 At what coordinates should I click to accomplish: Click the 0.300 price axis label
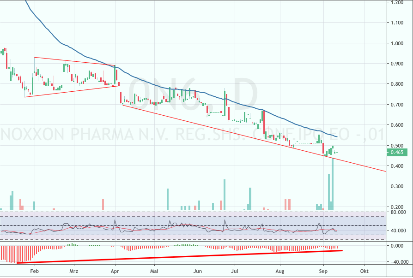(x=397, y=186)
